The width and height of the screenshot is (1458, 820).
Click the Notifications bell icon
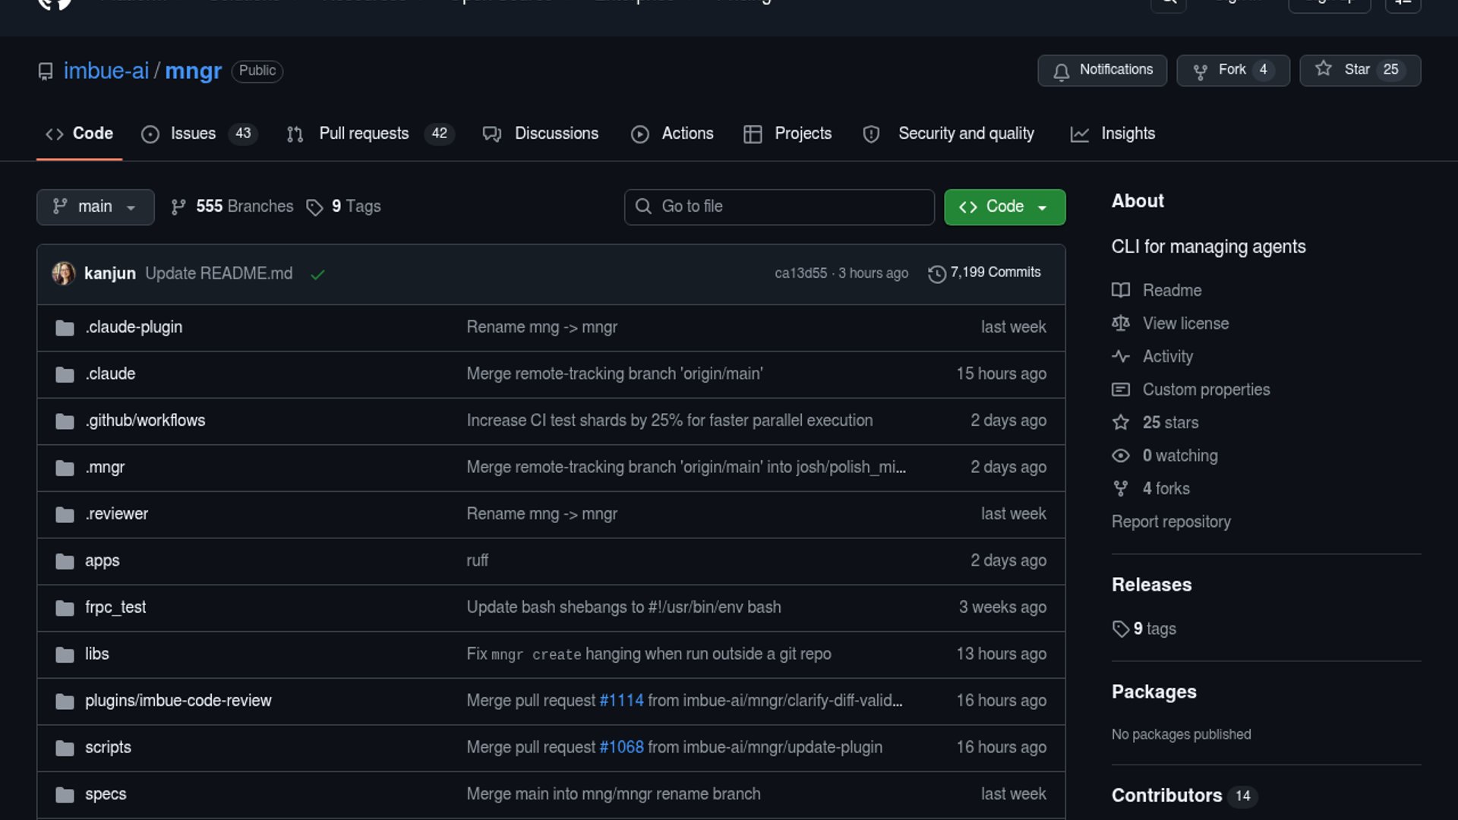tap(1061, 71)
